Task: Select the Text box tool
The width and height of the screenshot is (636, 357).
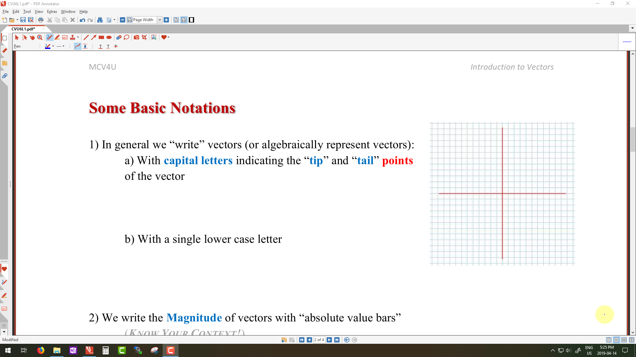Action: tap(65, 37)
